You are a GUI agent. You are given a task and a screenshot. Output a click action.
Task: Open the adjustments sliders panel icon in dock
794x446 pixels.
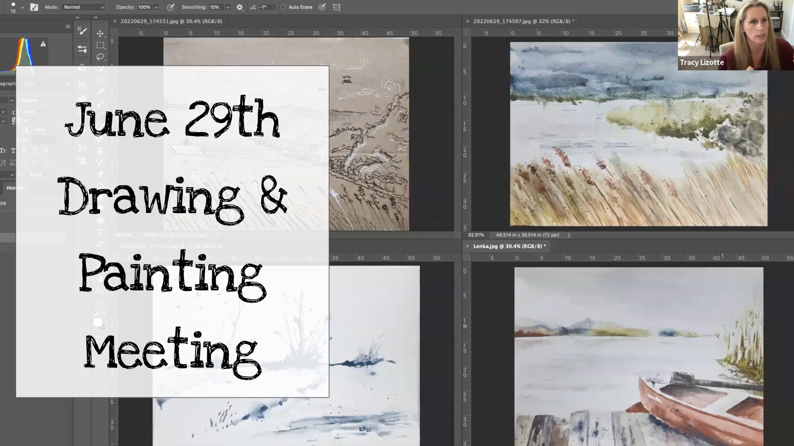[x=82, y=49]
